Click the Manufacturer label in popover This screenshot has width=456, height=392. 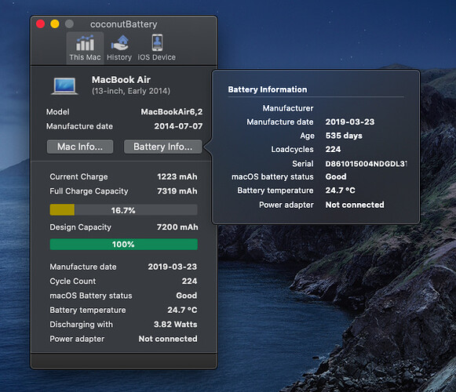[x=288, y=108]
